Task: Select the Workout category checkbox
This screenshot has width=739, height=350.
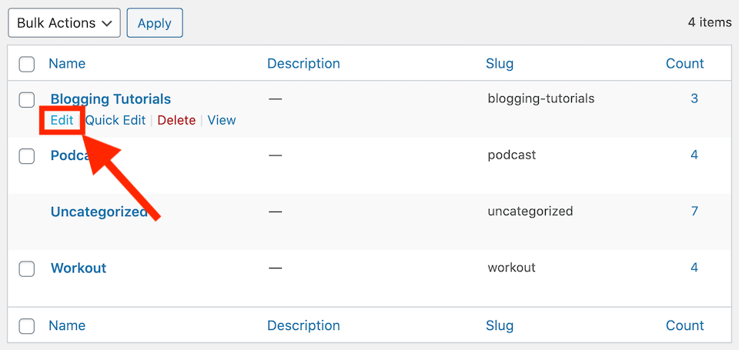Action: click(x=26, y=268)
